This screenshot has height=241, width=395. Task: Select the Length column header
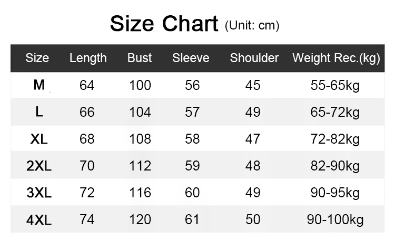[x=88, y=58]
